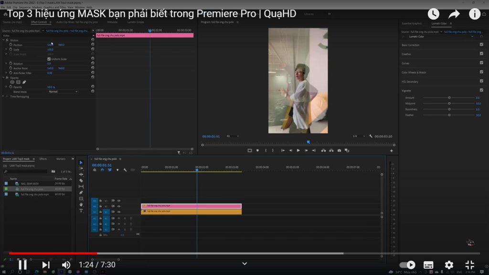Open the 1/4 playback resolution dropdown
489x275 pixels.
(357, 137)
